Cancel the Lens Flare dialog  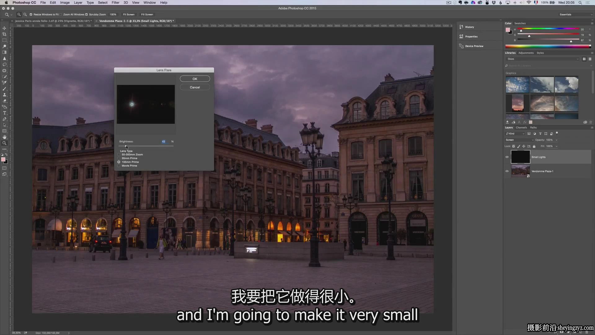(195, 87)
